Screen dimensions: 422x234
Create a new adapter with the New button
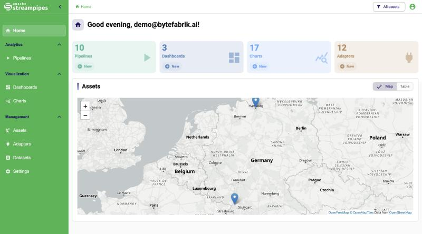(347, 66)
